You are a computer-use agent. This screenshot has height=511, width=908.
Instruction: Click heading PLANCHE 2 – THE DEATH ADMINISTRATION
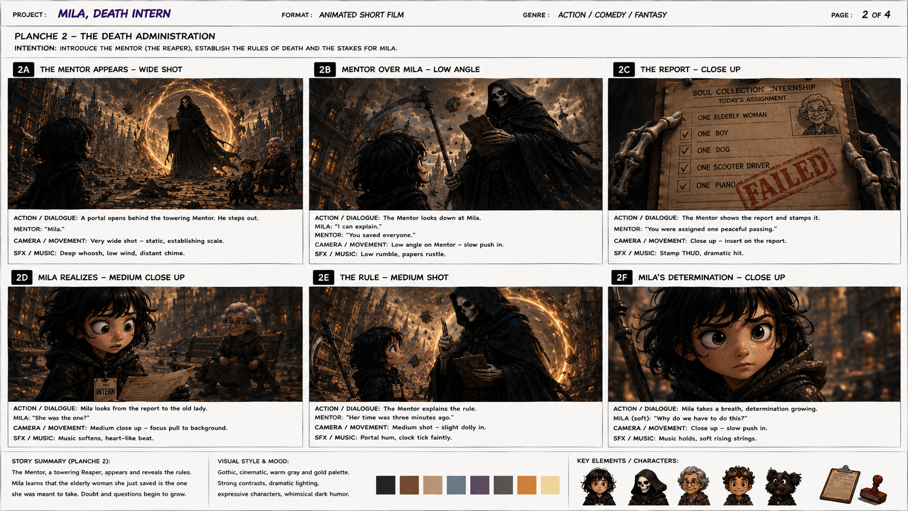115,36
